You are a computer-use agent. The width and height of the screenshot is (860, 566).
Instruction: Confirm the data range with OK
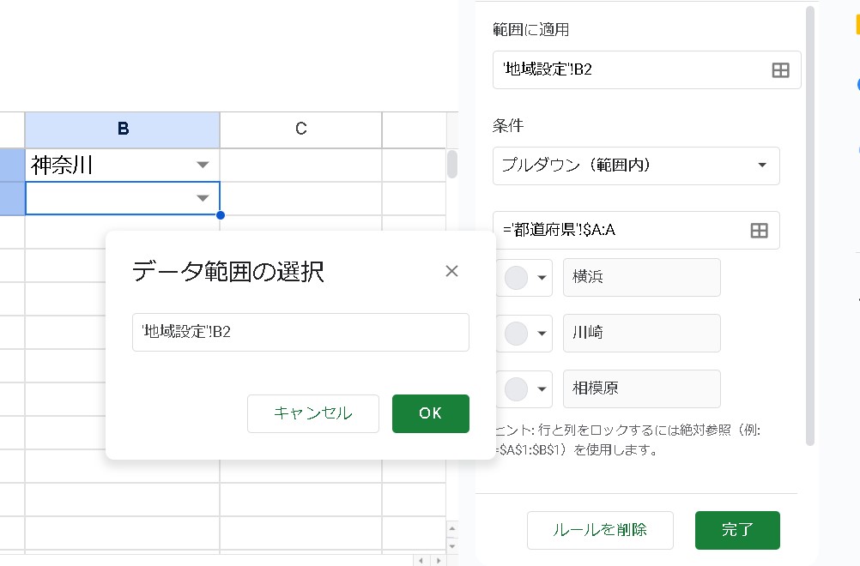[430, 413]
